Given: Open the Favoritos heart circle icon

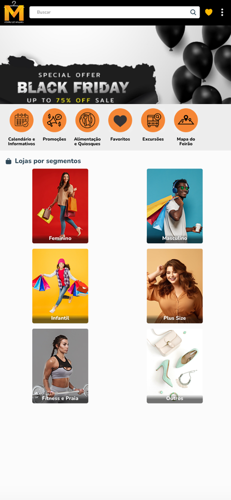Looking at the screenshot, I should [x=120, y=120].
